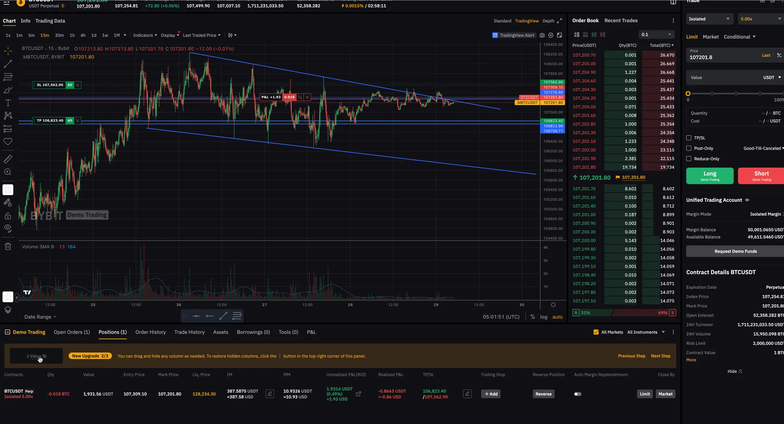This screenshot has width=784, height=424.
Task: Open the chart patterns tool
Action: click(8, 116)
